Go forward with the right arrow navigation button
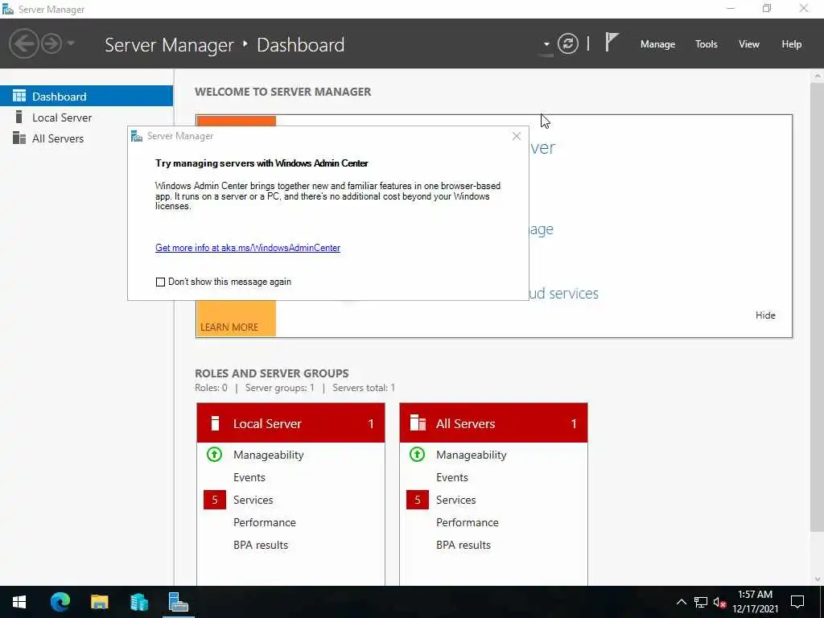 pos(51,43)
